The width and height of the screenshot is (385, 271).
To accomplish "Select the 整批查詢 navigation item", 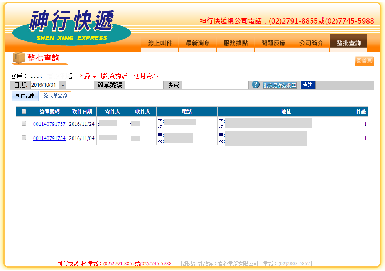I will pyautogui.click(x=348, y=43).
